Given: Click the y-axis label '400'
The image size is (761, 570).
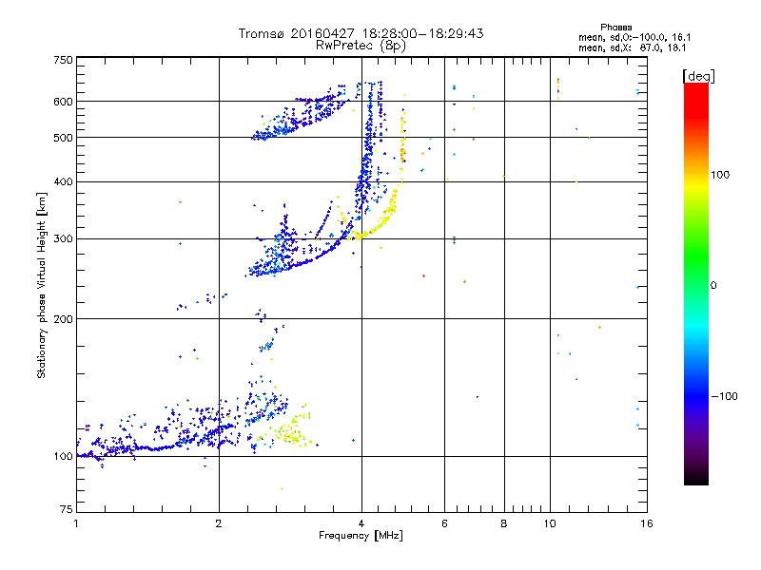Looking at the screenshot, I should [63, 182].
